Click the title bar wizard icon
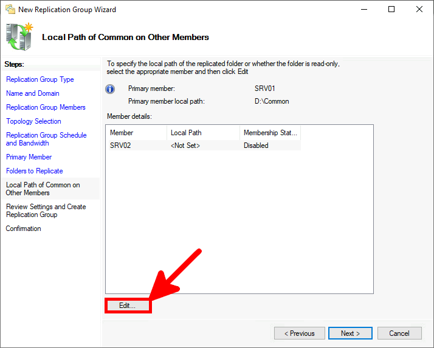 [x=10, y=9]
